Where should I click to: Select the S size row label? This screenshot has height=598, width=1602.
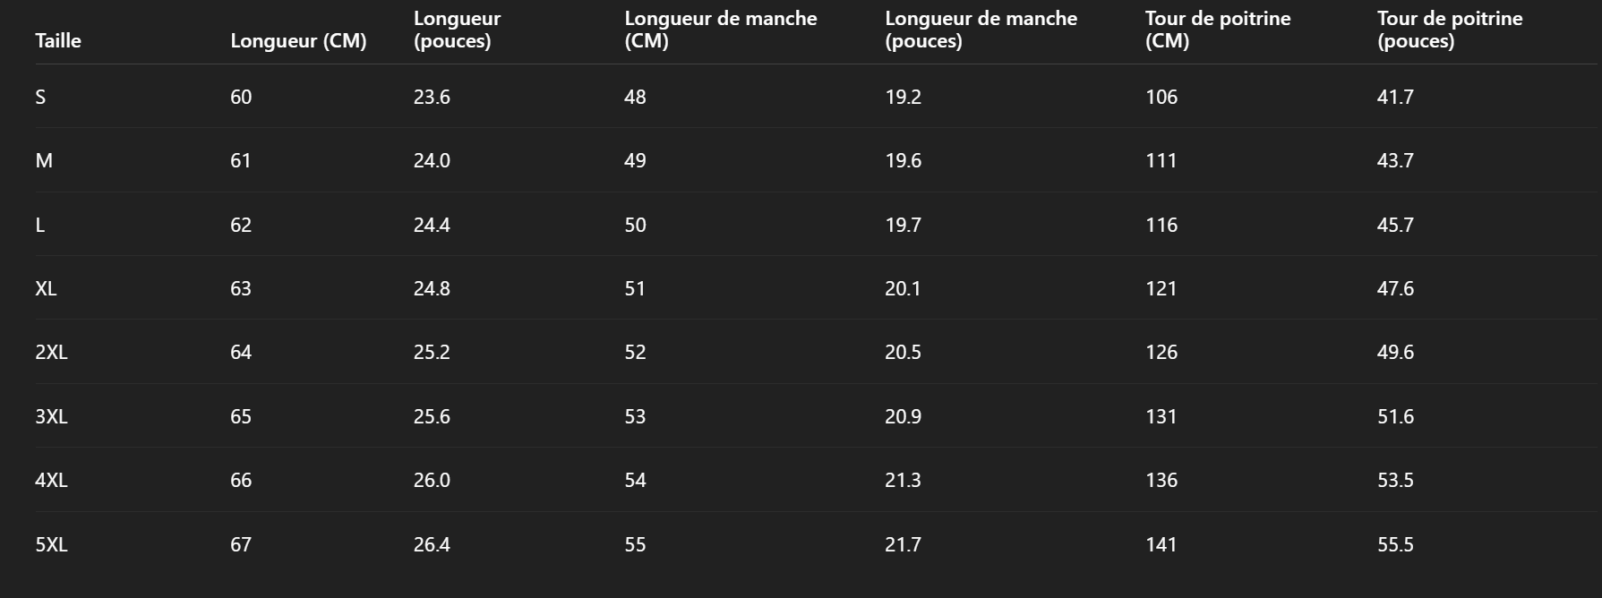40,98
